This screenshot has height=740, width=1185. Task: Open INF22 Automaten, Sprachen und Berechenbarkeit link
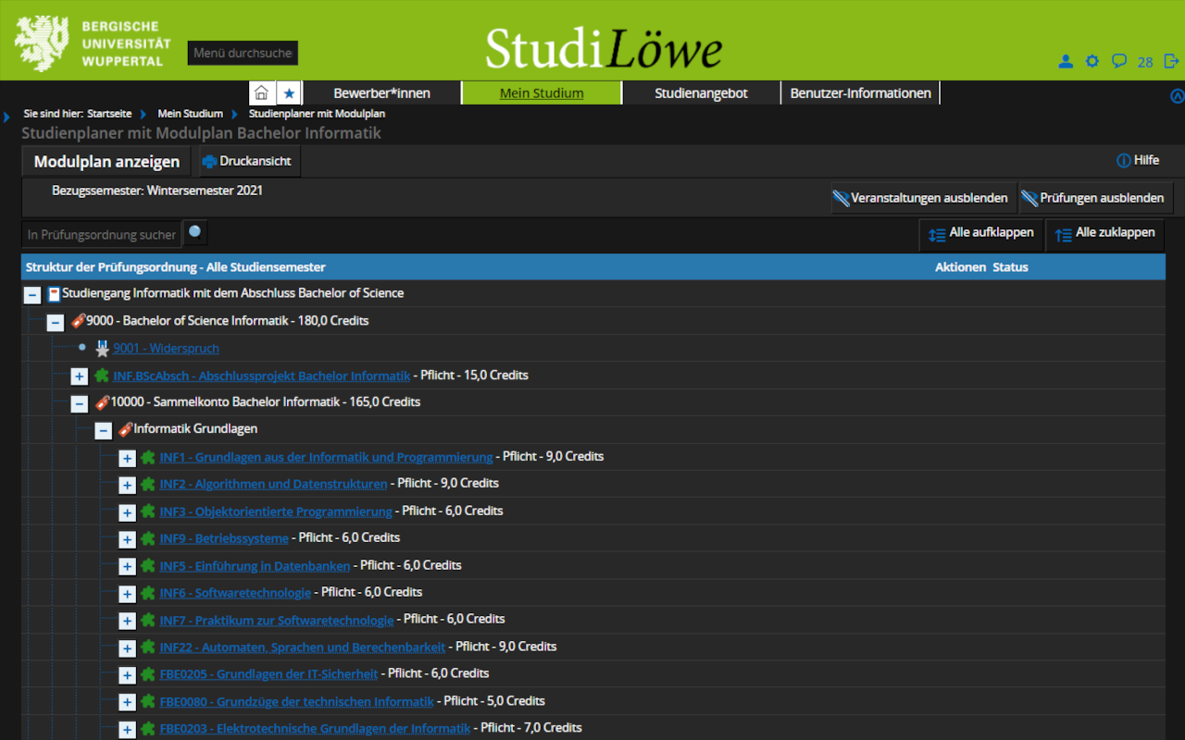point(303,647)
